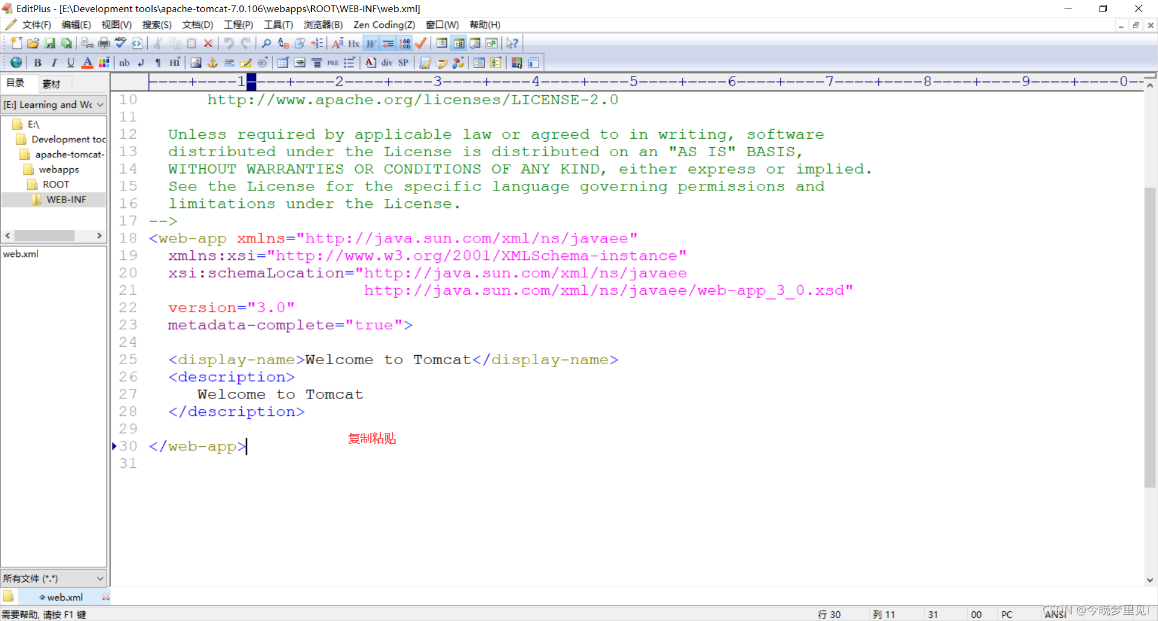Insert a horizontal rule line
The width and height of the screenshot is (1158, 621).
(229, 63)
